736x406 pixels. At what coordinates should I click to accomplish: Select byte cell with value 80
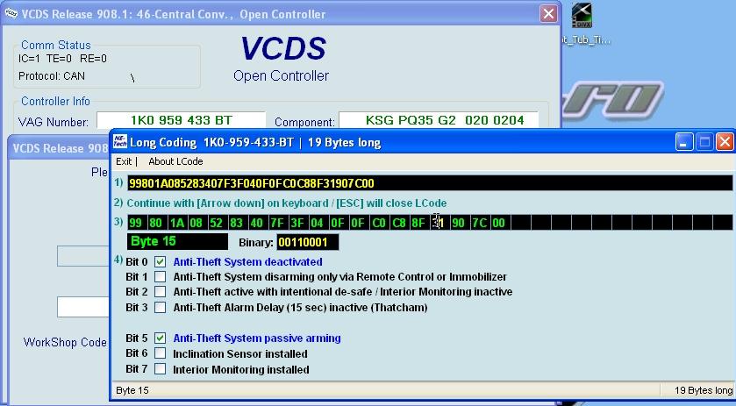(156, 223)
